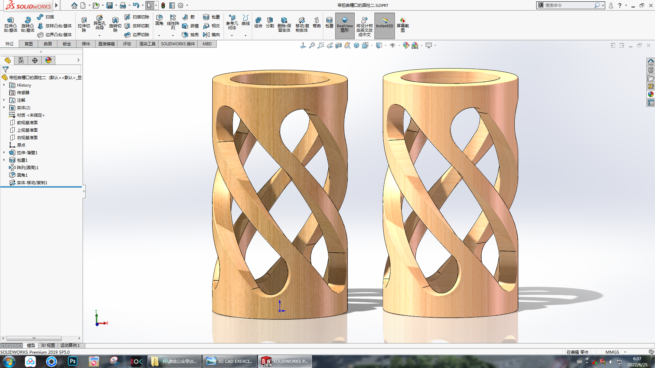Expand the 包覆1 feature node
The height and width of the screenshot is (368, 655).
tap(4, 160)
